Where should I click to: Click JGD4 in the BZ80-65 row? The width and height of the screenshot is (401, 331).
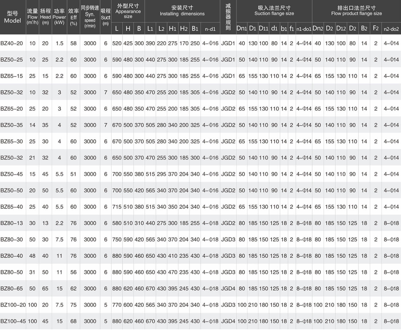(x=228, y=288)
